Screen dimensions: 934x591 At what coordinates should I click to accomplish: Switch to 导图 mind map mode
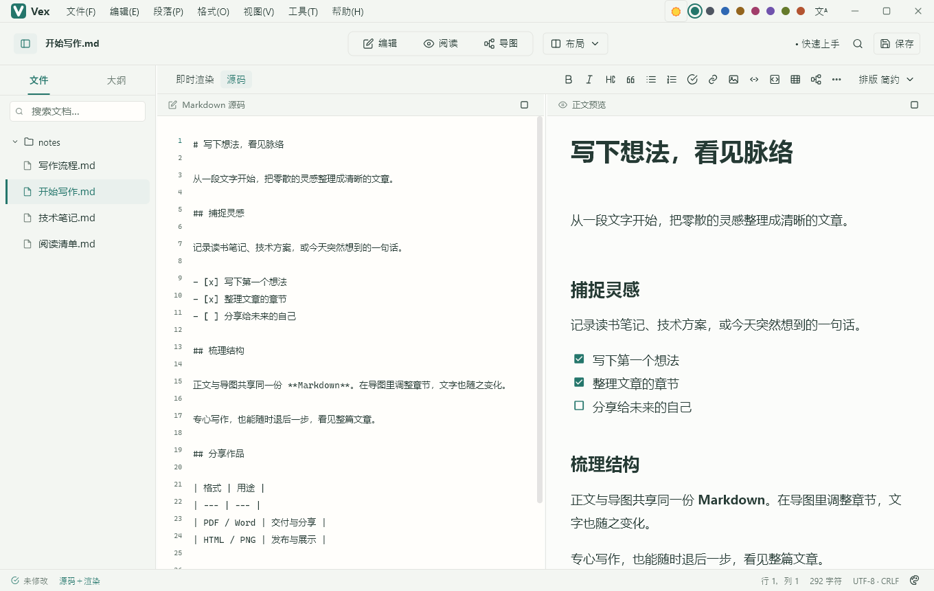pyautogui.click(x=501, y=43)
